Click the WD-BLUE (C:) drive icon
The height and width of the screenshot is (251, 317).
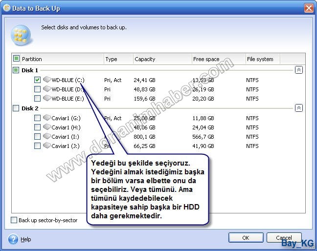[x=46, y=79]
